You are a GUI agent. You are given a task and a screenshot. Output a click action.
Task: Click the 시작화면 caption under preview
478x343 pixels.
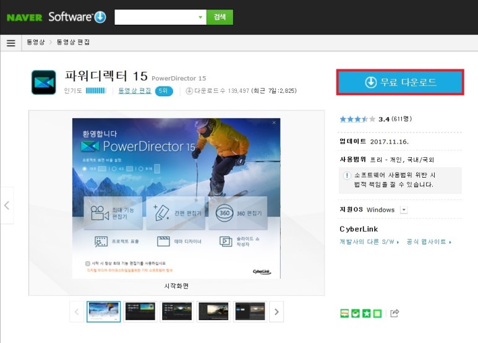click(176, 286)
